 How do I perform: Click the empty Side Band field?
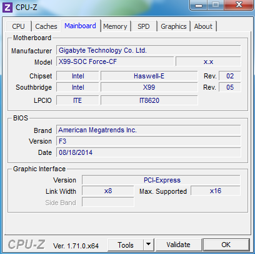[108, 202]
